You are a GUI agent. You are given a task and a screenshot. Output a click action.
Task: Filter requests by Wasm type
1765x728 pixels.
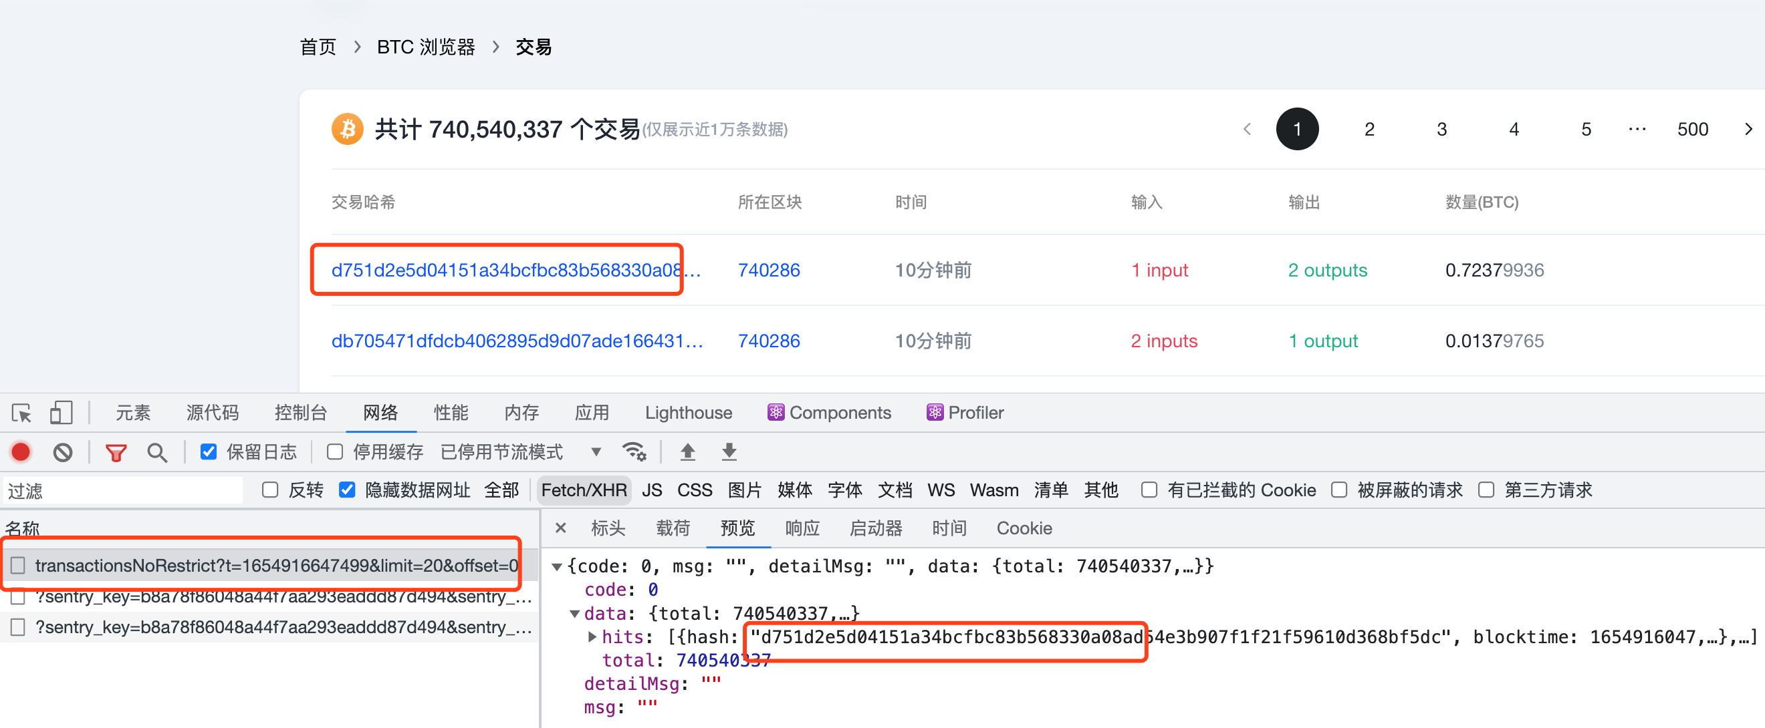993,490
